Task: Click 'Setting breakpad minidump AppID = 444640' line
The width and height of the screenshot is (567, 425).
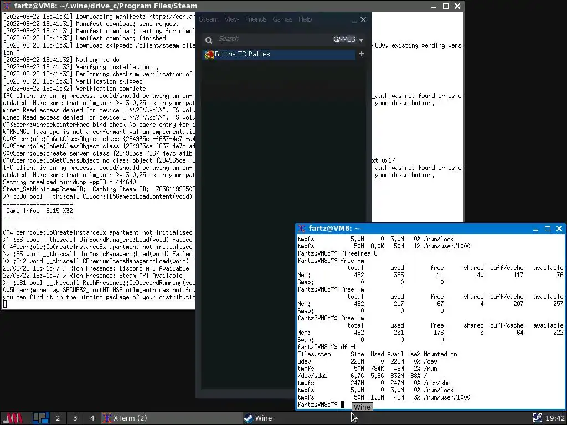Action: 69,182
